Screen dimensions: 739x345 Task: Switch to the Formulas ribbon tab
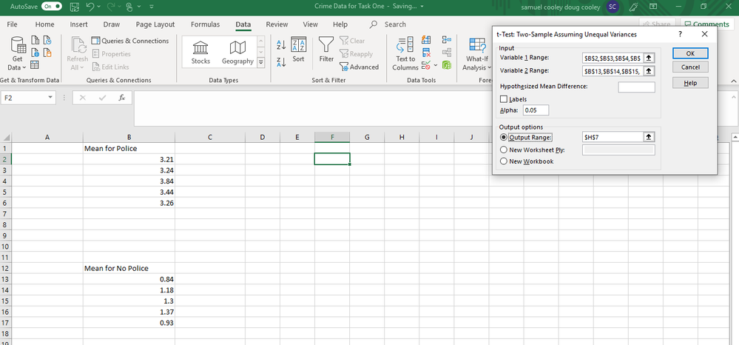pyautogui.click(x=205, y=24)
